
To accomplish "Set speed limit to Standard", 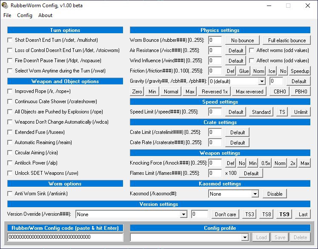I will click(261, 112).
